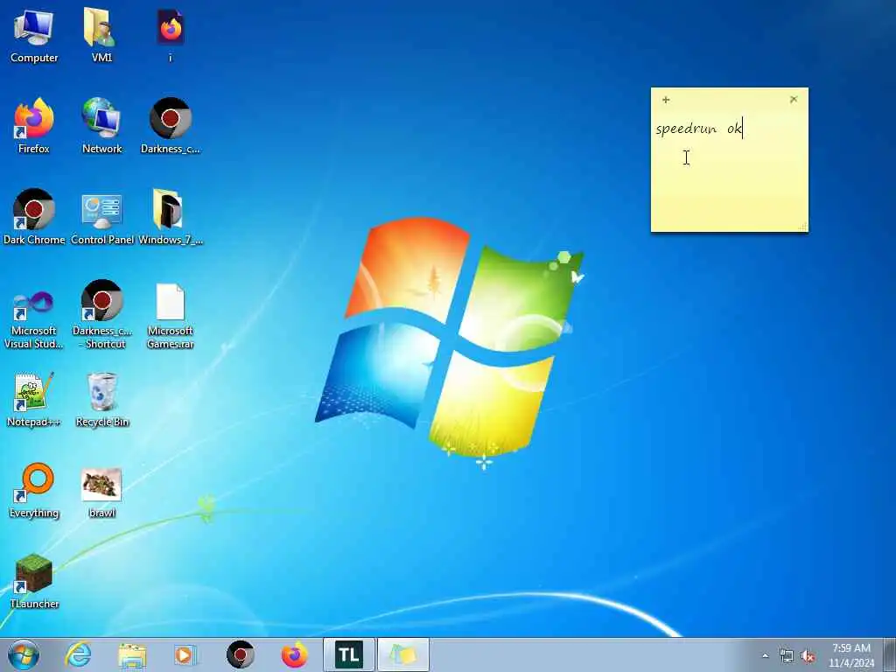Switch to the TL TLauncher taskbar button
The width and height of the screenshot is (896, 672).
tap(348, 654)
